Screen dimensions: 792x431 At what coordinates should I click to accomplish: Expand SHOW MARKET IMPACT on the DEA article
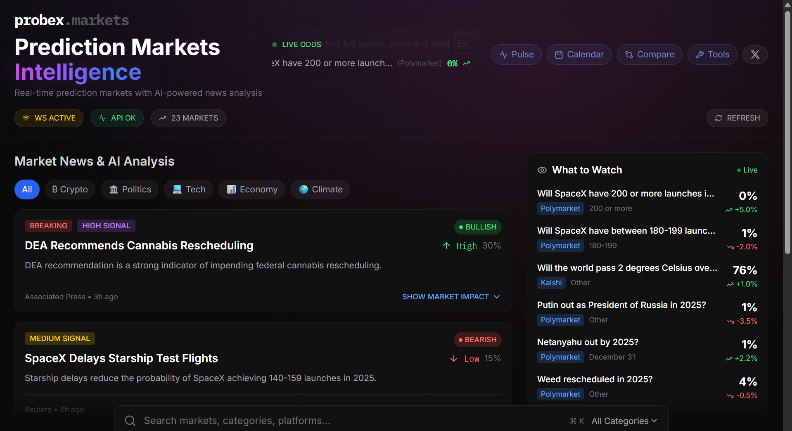(451, 296)
